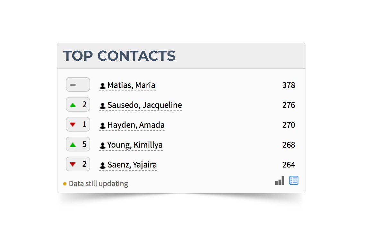Switch to bar chart view icon
The height and width of the screenshot is (232, 369).
tap(280, 180)
